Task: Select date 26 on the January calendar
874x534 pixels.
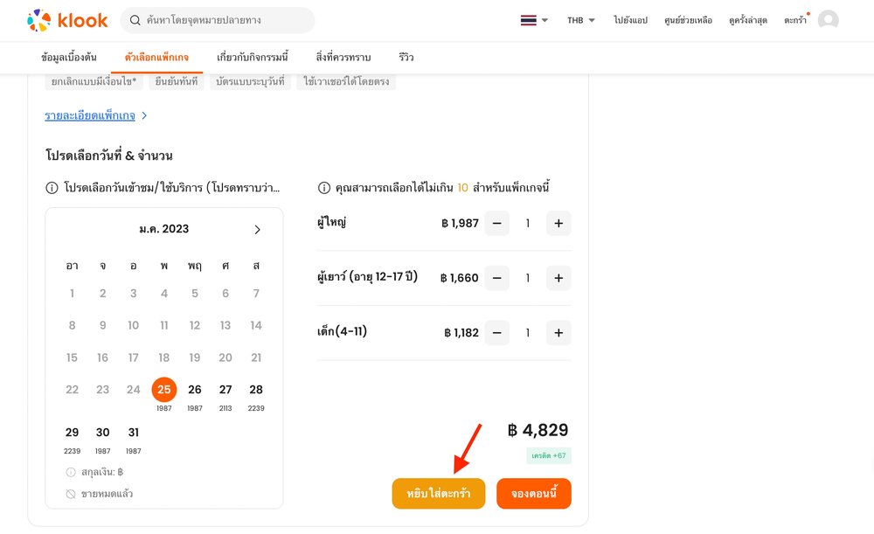Action: coord(194,389)
